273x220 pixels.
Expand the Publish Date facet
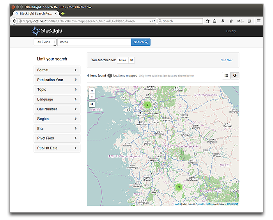[57, 148]
